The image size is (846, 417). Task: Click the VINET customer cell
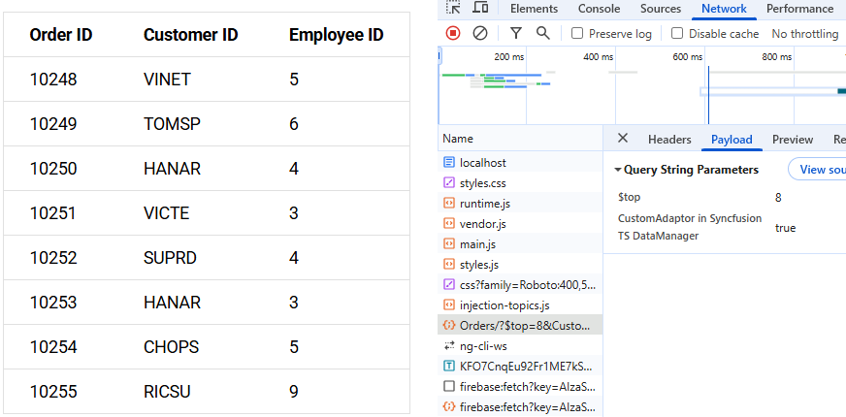[x=167, y=80]
